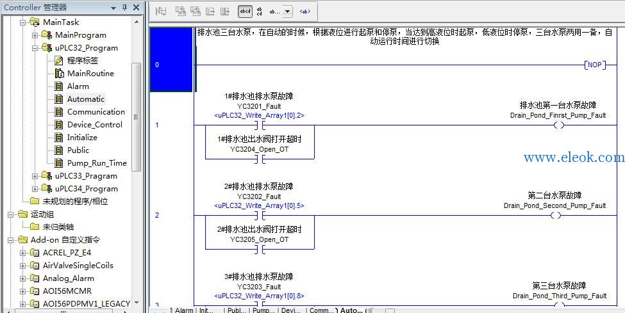Image resolution: width=625 pixels, height=313 pixels.
Task: Select the ACREL_PZ_E4 add-on icon
Action: tap(35, 253)
